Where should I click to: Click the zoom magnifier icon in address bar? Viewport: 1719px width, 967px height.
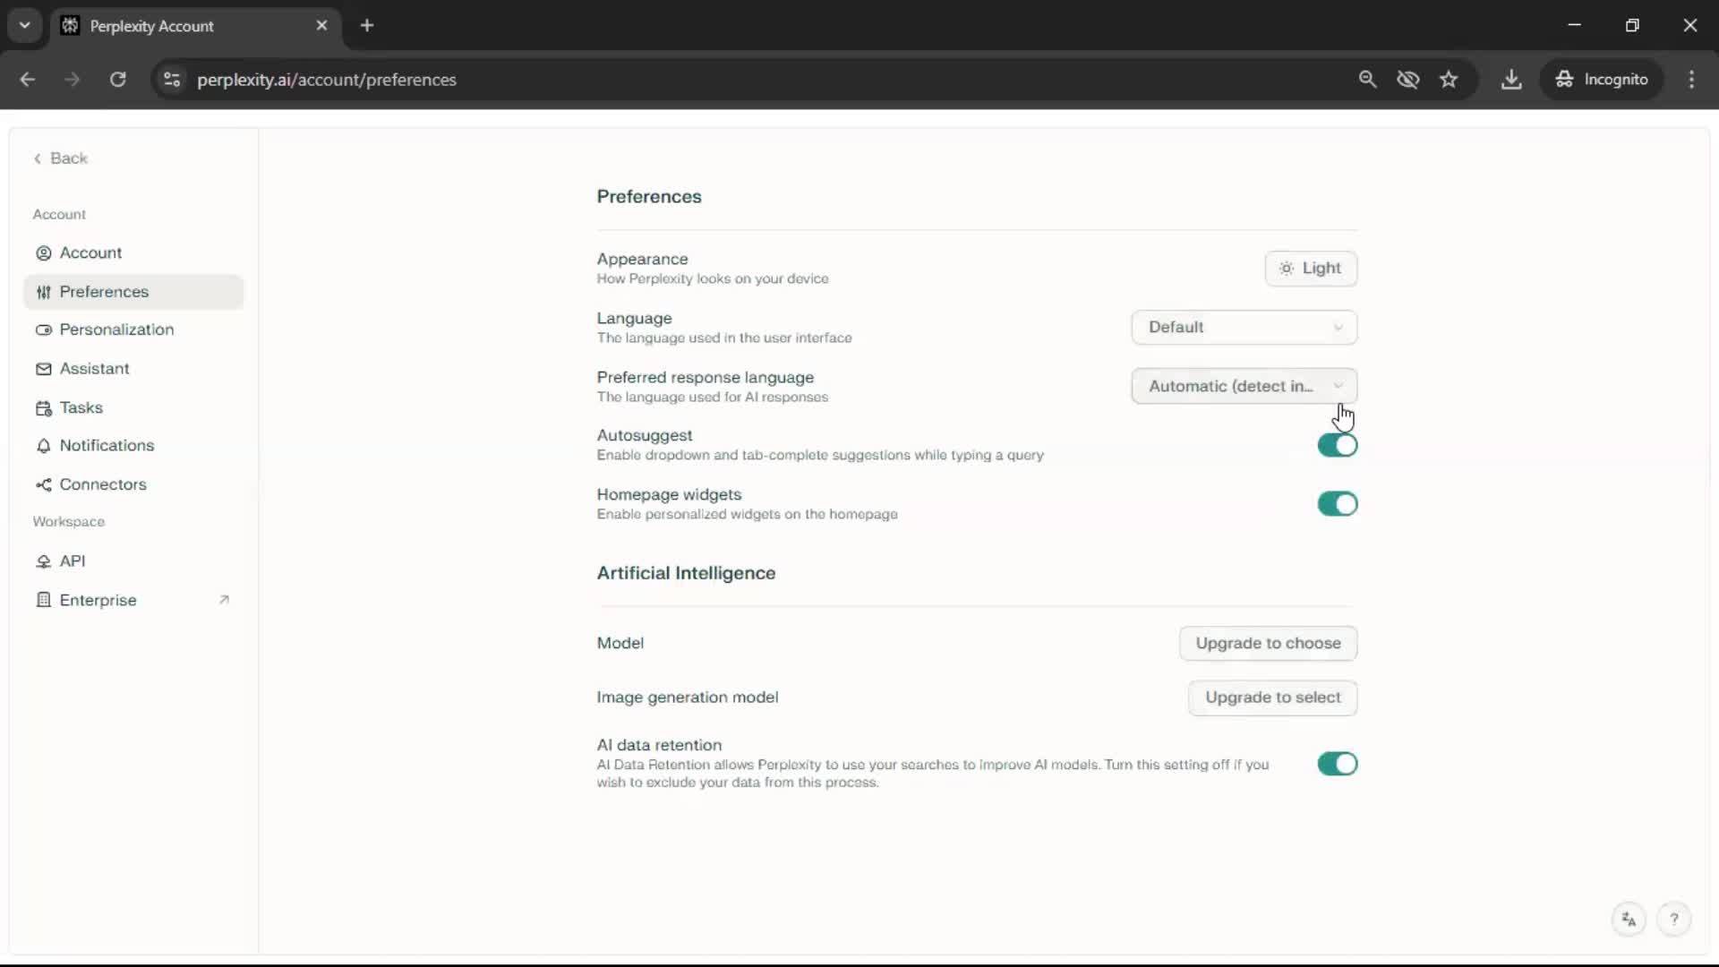[x=1367, y=80]
